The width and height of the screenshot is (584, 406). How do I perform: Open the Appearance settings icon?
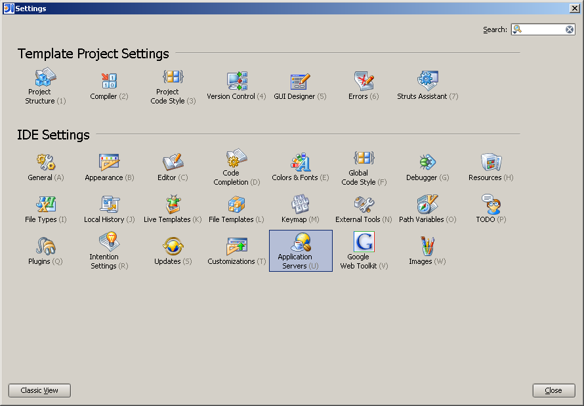pyautogui.click(x=109, y=162)
